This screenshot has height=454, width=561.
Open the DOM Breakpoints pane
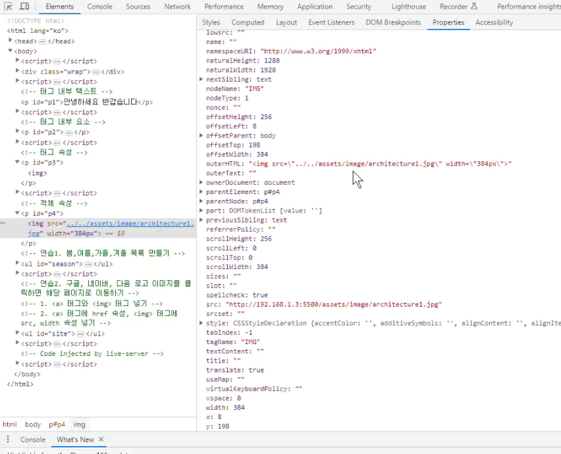[393, 22]
